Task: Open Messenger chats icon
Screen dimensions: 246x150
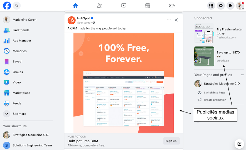Action: point(221,6)
